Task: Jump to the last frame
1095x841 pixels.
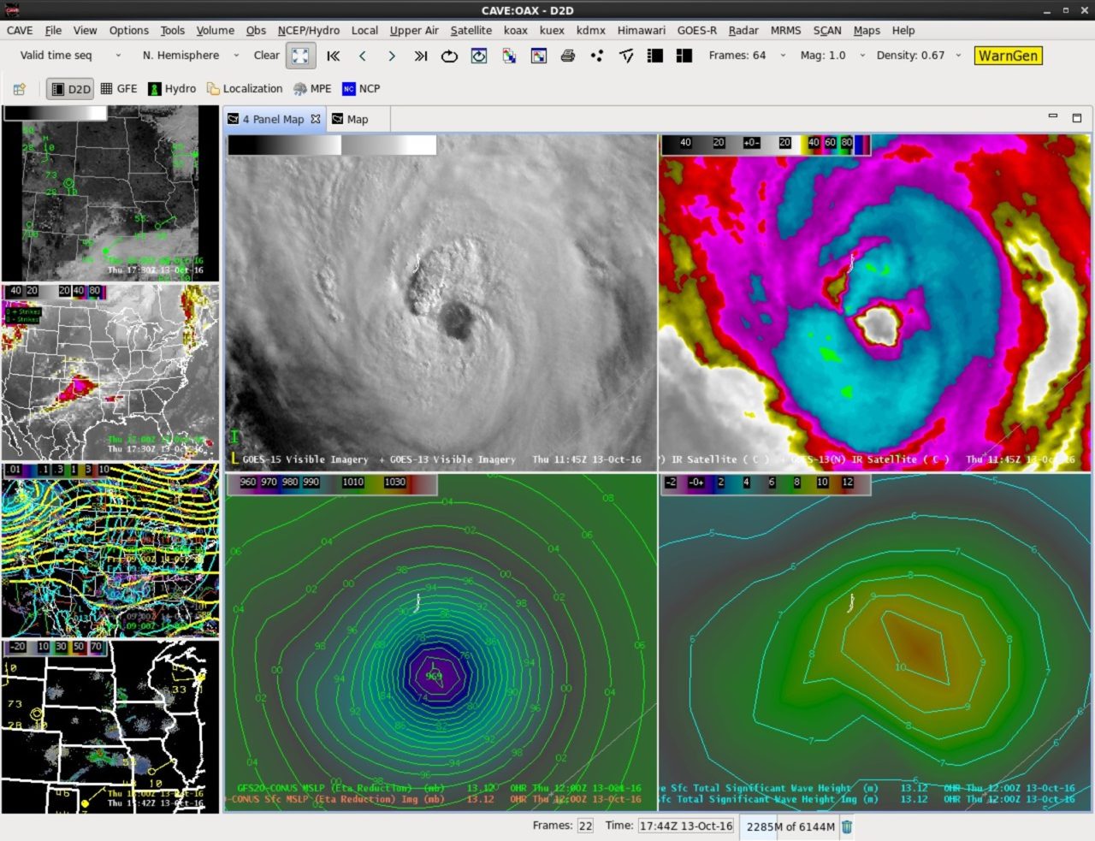Action: tap(420, 56)
